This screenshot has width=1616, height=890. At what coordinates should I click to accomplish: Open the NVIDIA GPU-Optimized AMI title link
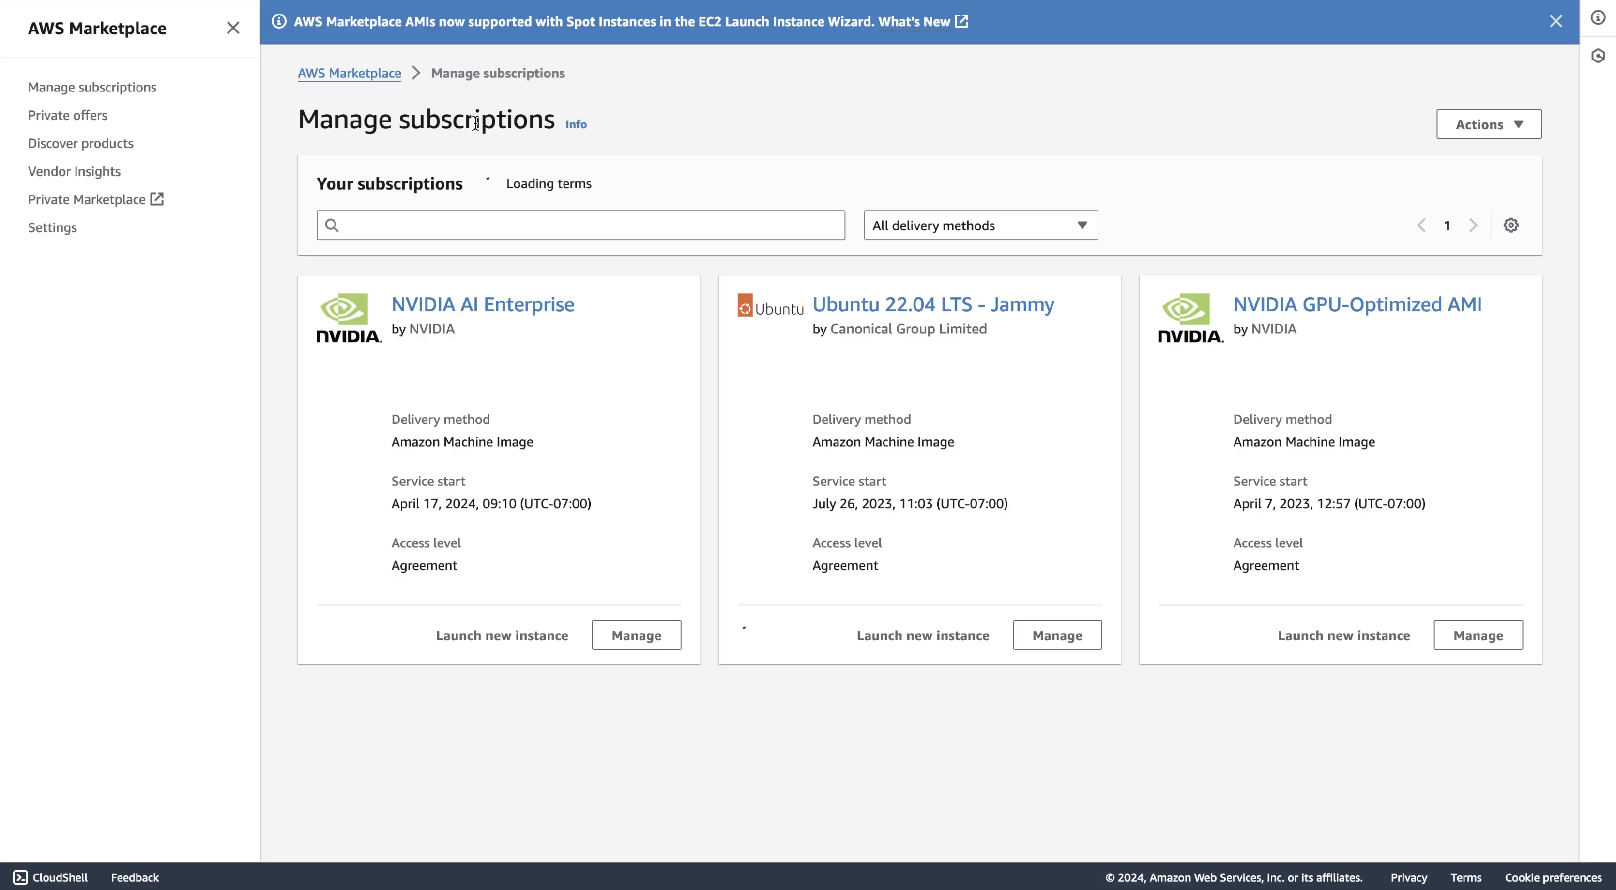click(1357, 304)
